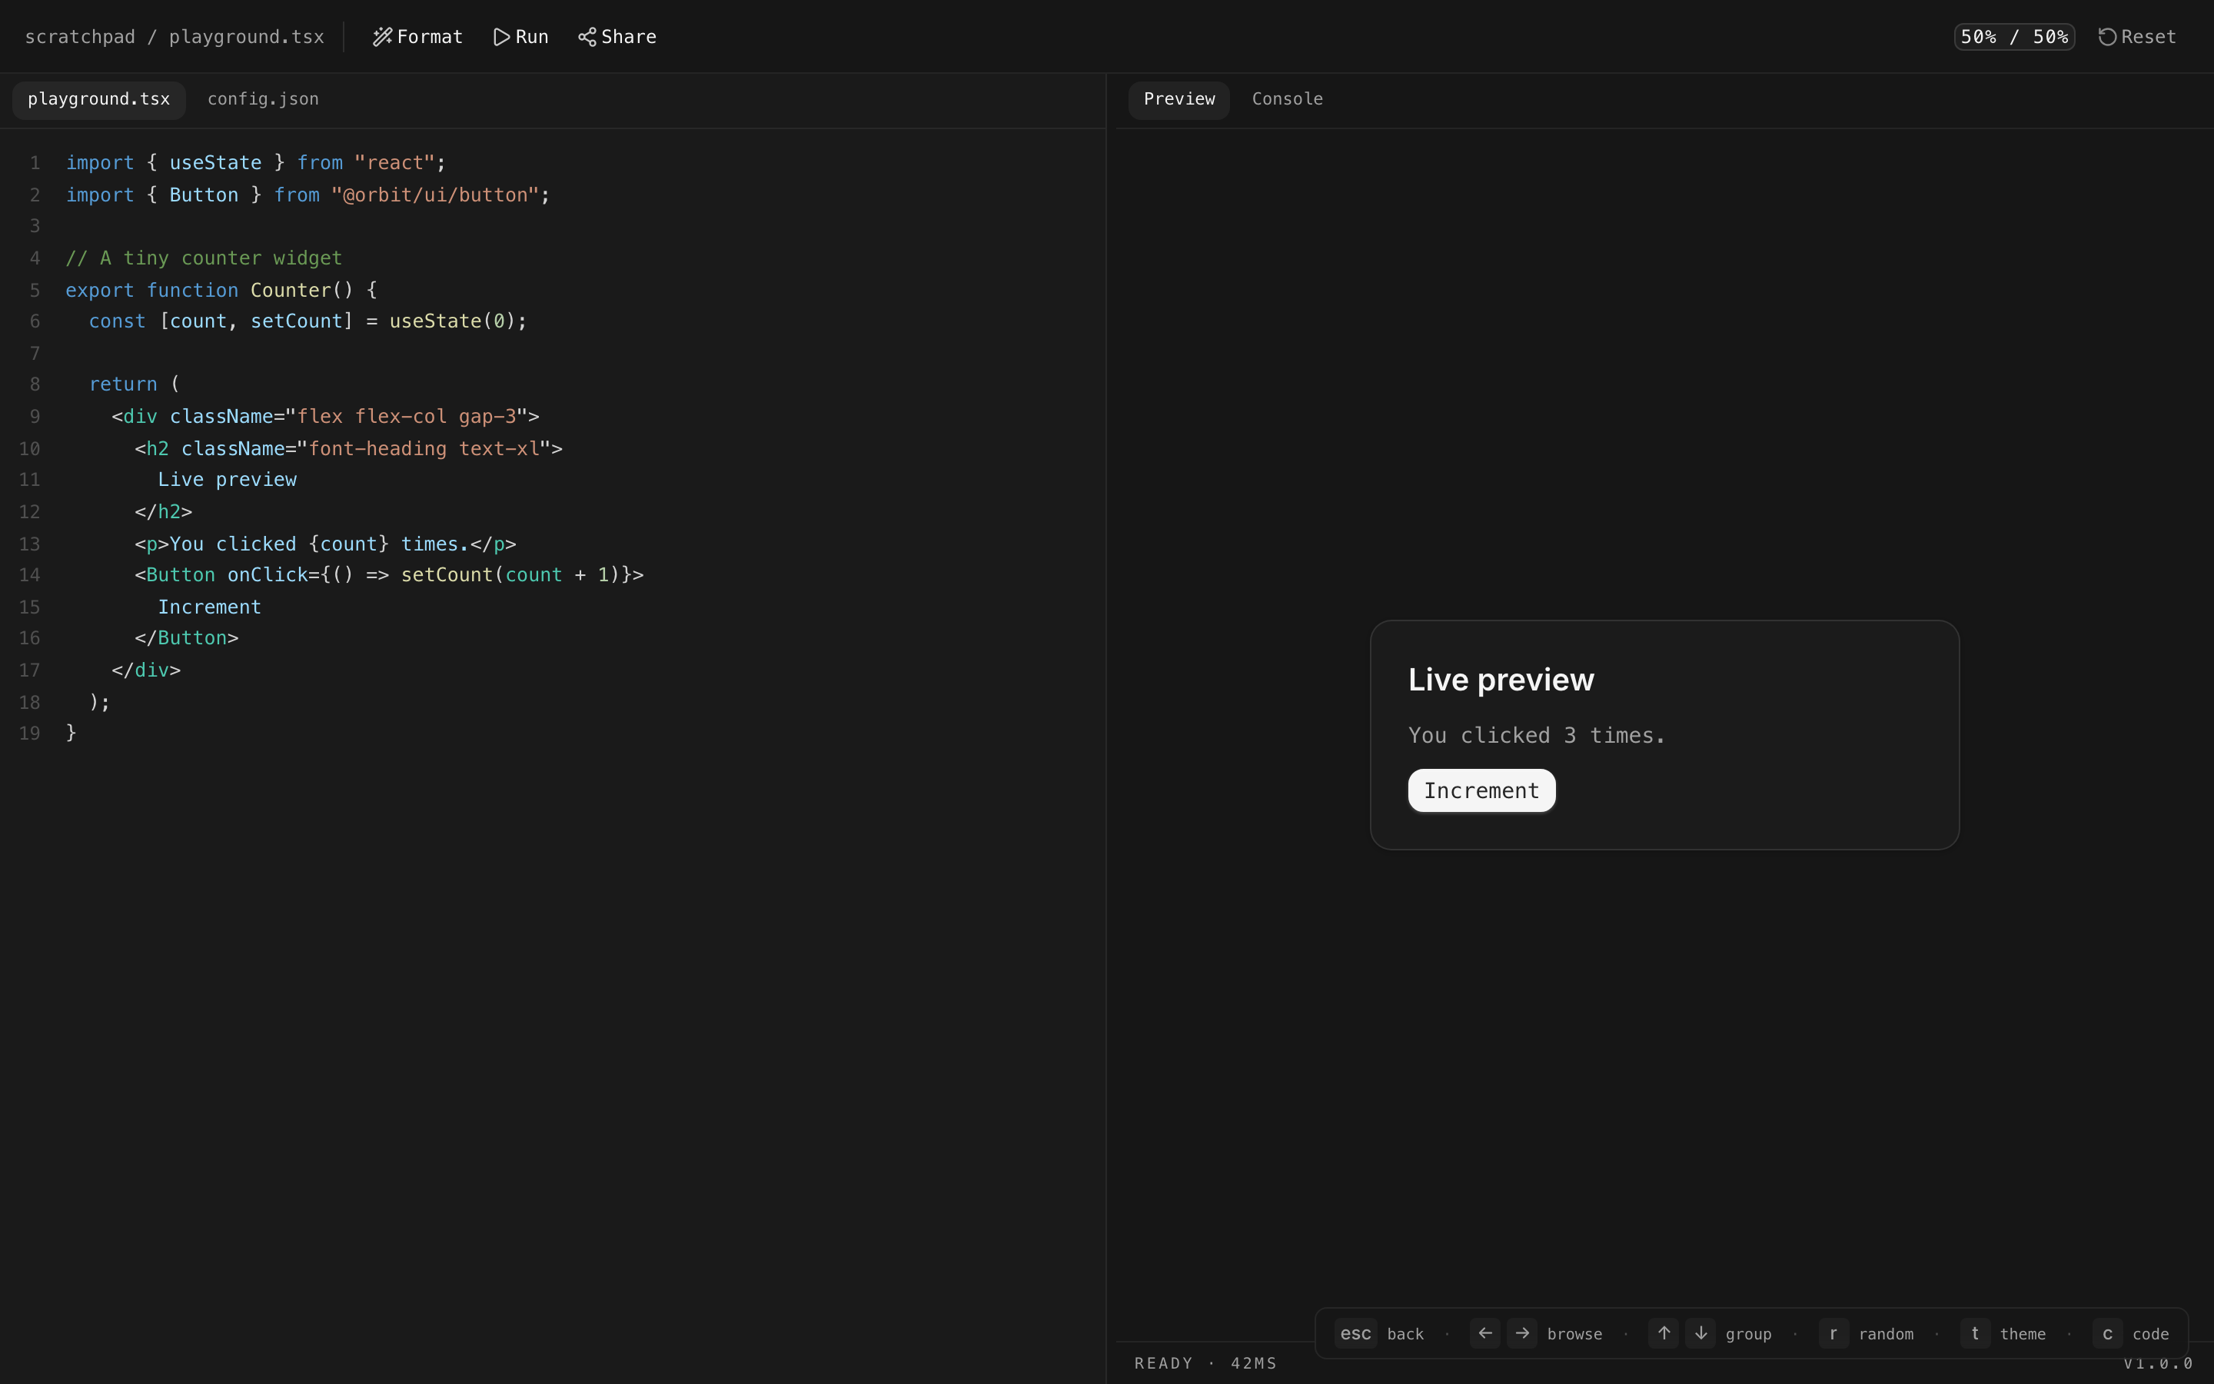The width and height of the screenshot is (2214, 1384).
Task: Select the Preview tab
Action: coord(1178,99)
